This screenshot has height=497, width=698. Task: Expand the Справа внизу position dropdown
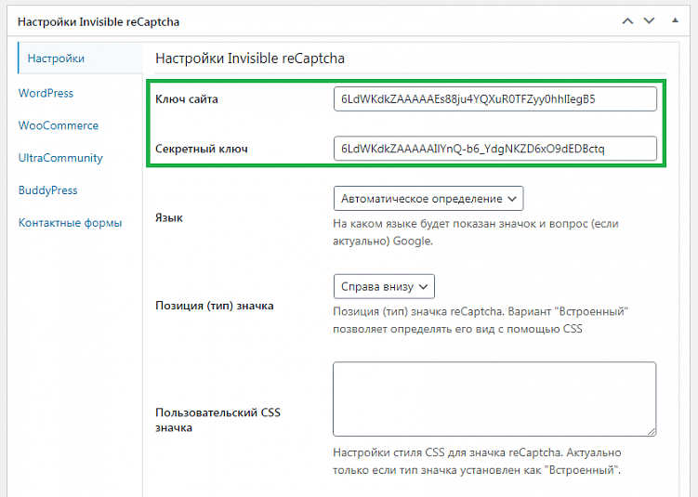pos(384,286)
